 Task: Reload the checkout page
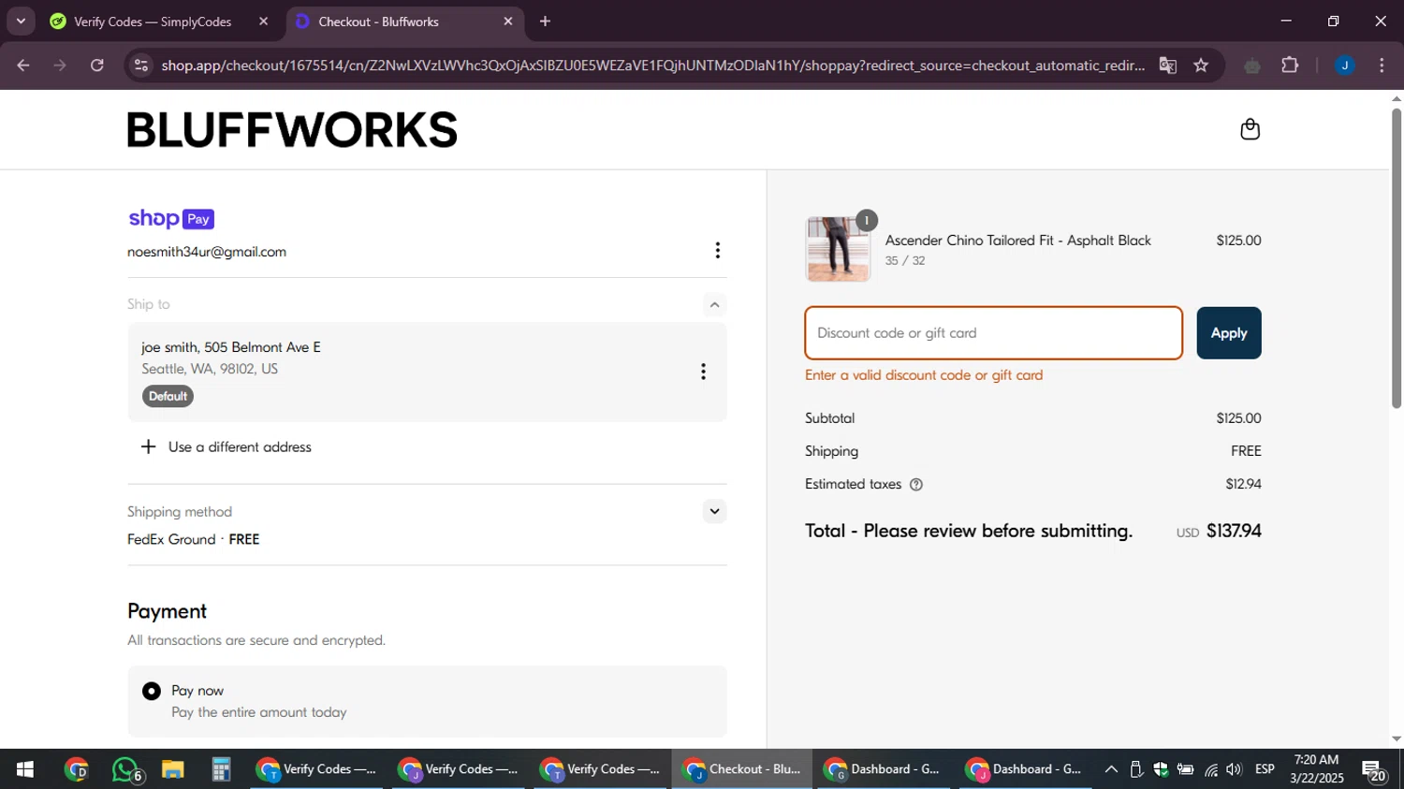coord(97,66)
